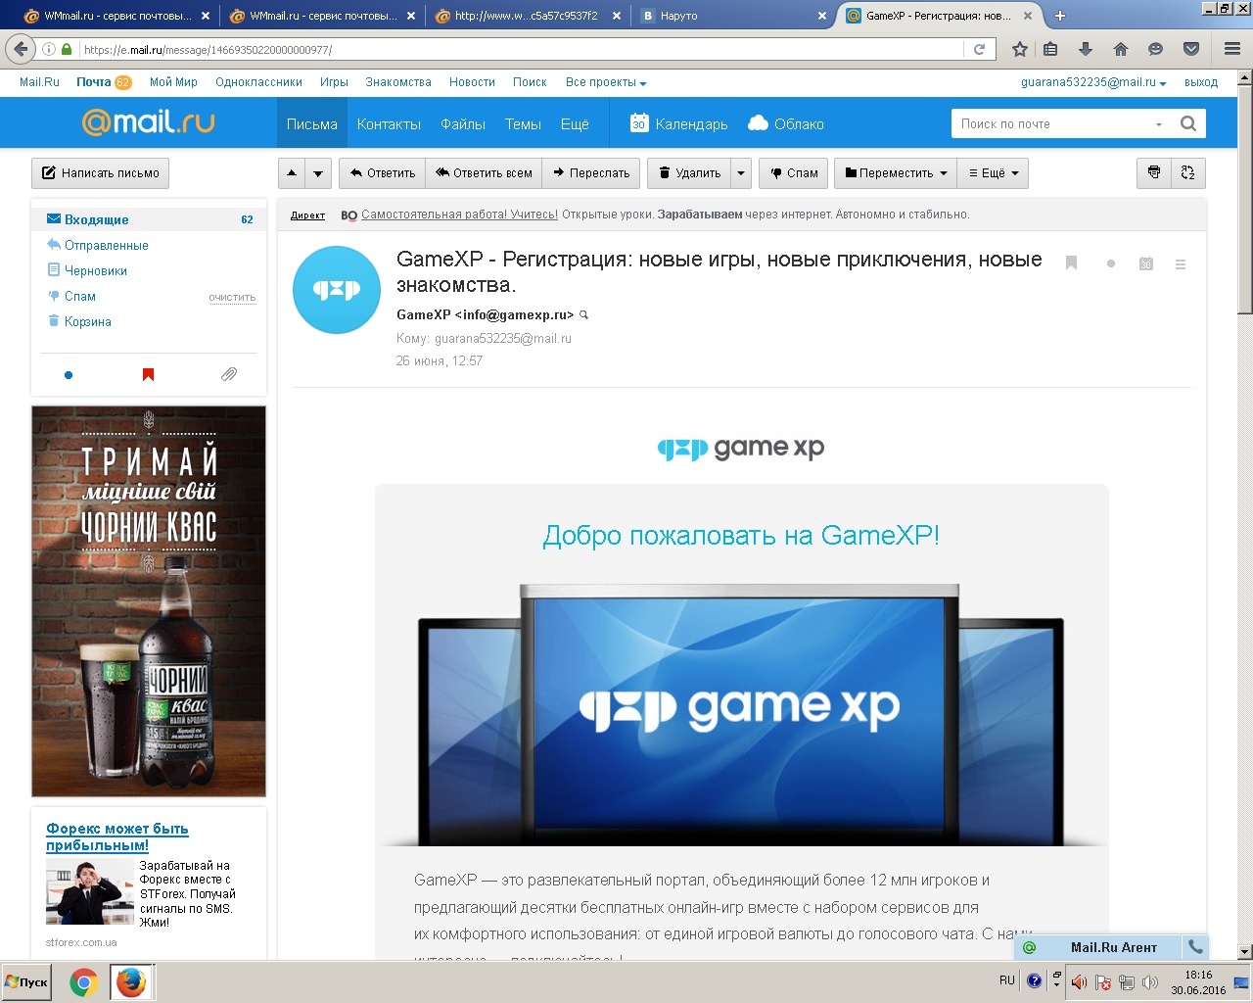This screenshot has height=1003, width=1253.
Task: Mark the message as Спам in toolbar
Action: (x=794, y=173)
